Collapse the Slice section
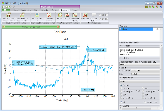The height and width of the screenshot is (111, 164). click(121, 58)
